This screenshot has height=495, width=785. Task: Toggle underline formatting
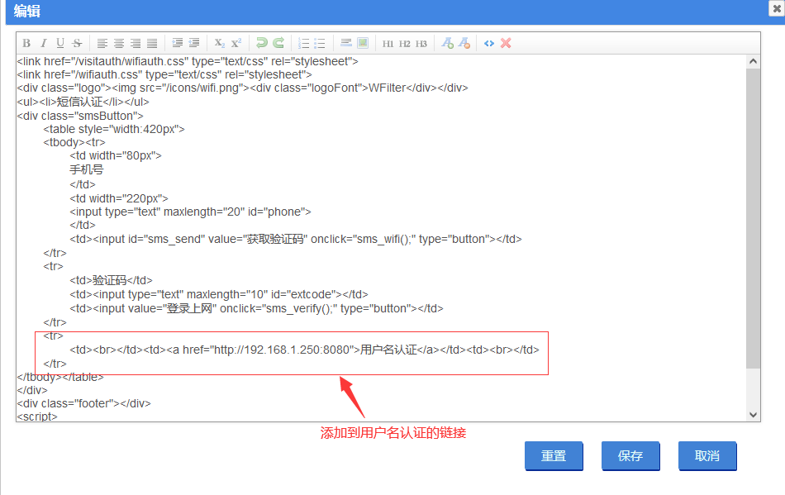[59, 43]
